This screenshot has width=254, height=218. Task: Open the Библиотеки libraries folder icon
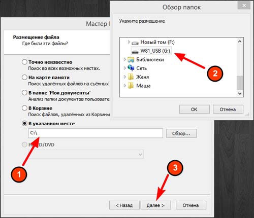pos(131,60)
